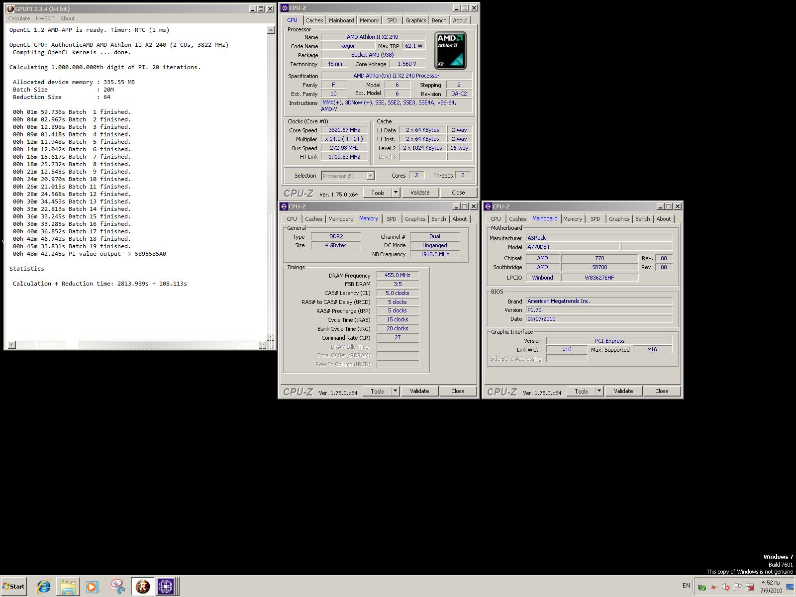This screenshot has height=597, width=796.
Task: Select CPU tab in the Memory CPU-Z window
Action: click(x=292, y=219)
